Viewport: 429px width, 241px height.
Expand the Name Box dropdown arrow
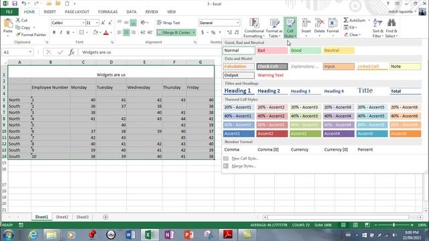pos(30,52)
